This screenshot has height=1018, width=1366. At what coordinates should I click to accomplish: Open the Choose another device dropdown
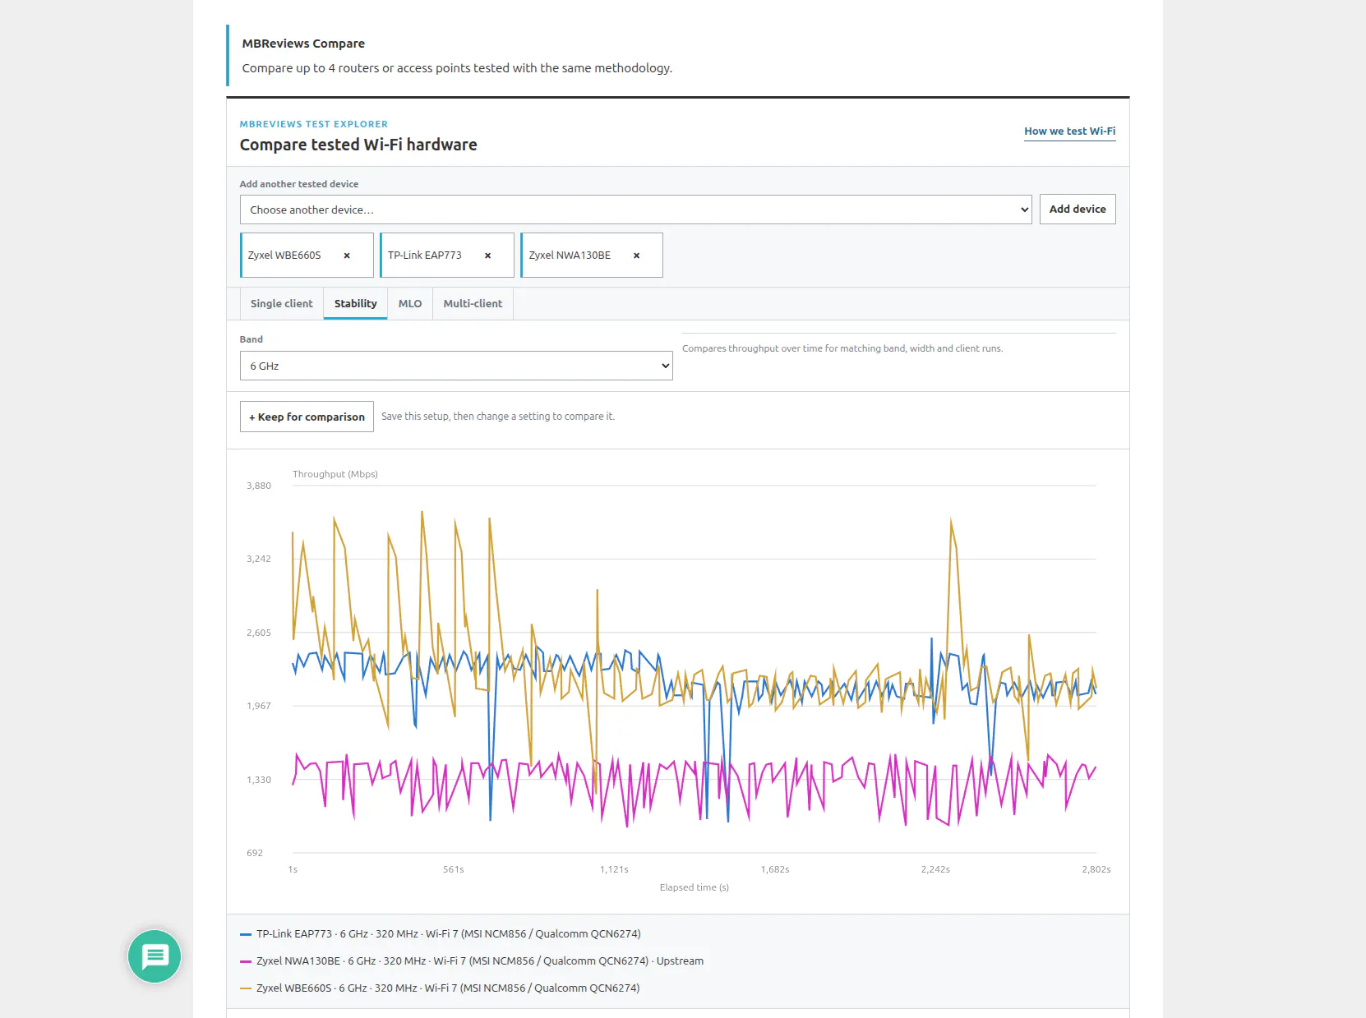tap(636, 210)
